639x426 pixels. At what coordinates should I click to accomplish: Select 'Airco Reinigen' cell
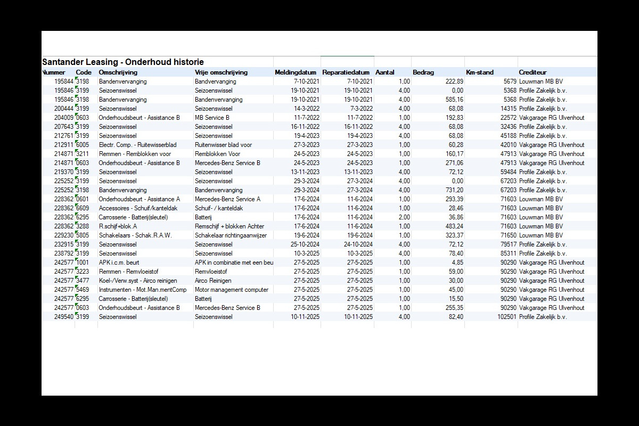(x=213, y=281)
